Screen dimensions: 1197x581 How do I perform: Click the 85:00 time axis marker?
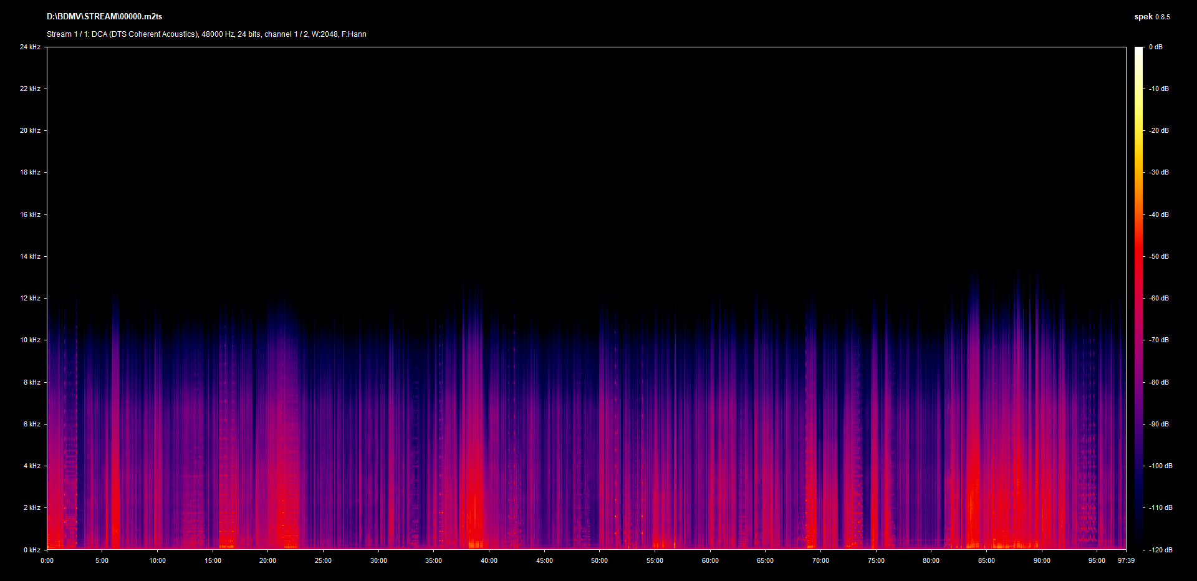(986, 560)
